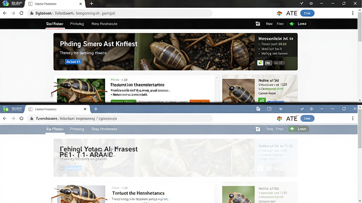Go forward in the top browser window
362x203 pixels.
(13, 13)
